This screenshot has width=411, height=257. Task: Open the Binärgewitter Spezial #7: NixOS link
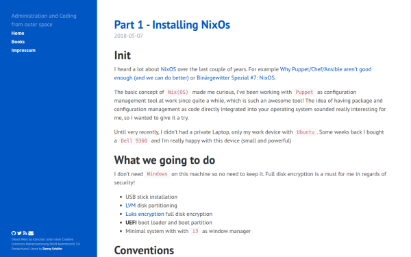pyautogui.click(x=236, y=78)
